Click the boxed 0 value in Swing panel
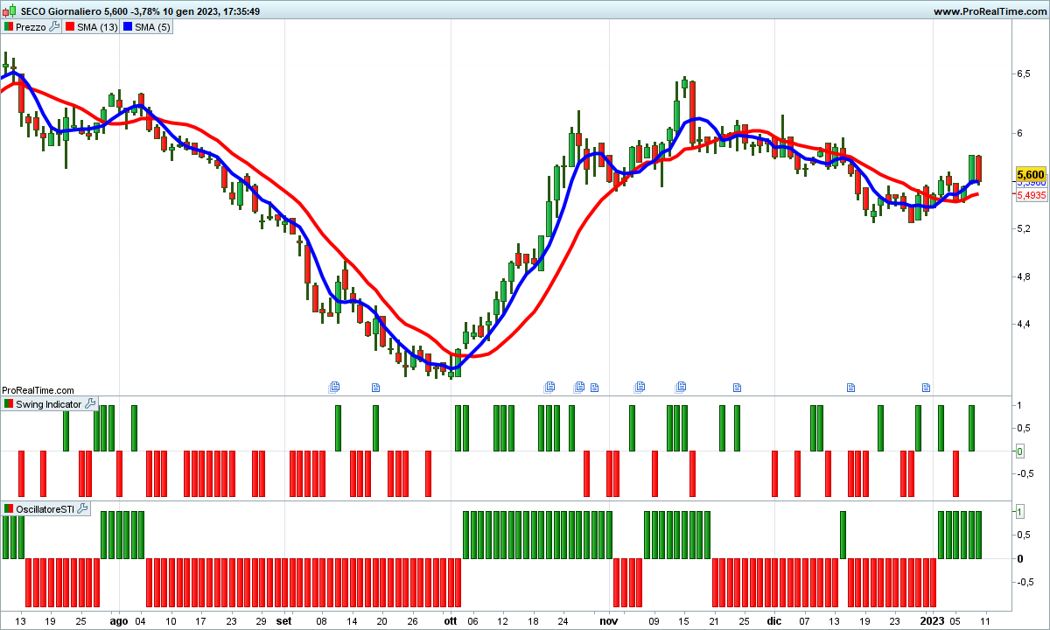1050x630 pixels. pyautogui.click(x=1020, y=451)
